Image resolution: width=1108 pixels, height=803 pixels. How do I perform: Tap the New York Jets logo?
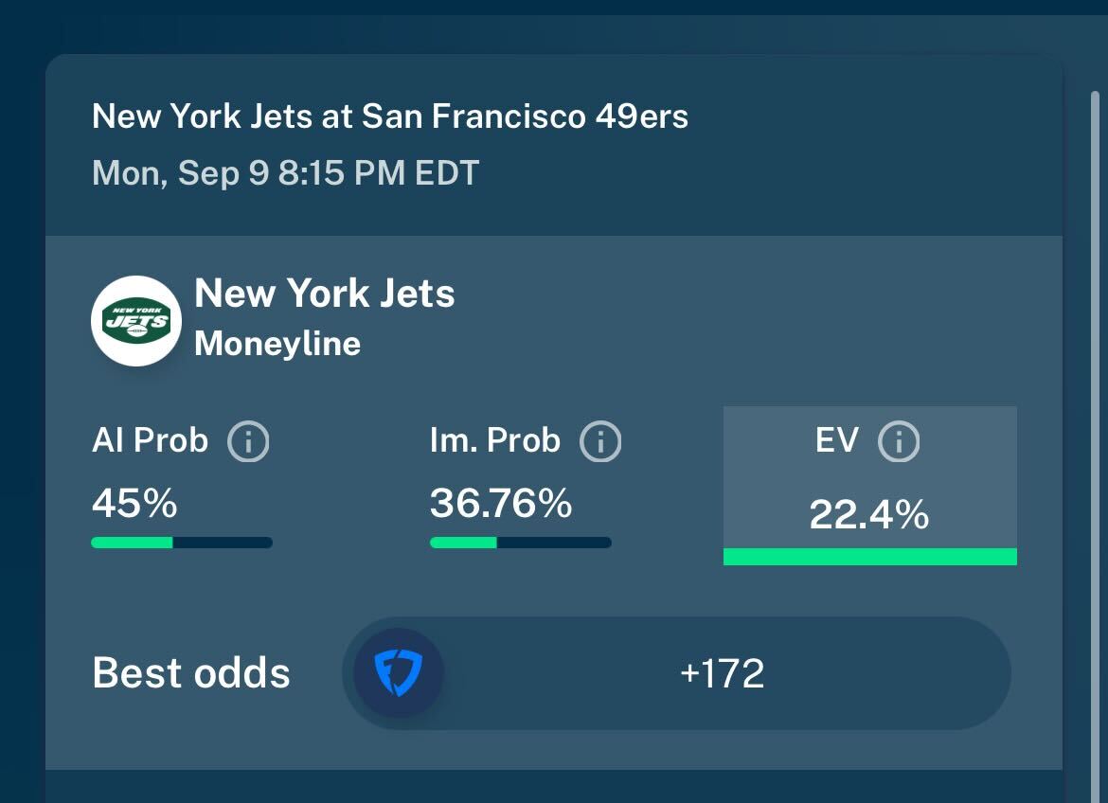(136, 321)
